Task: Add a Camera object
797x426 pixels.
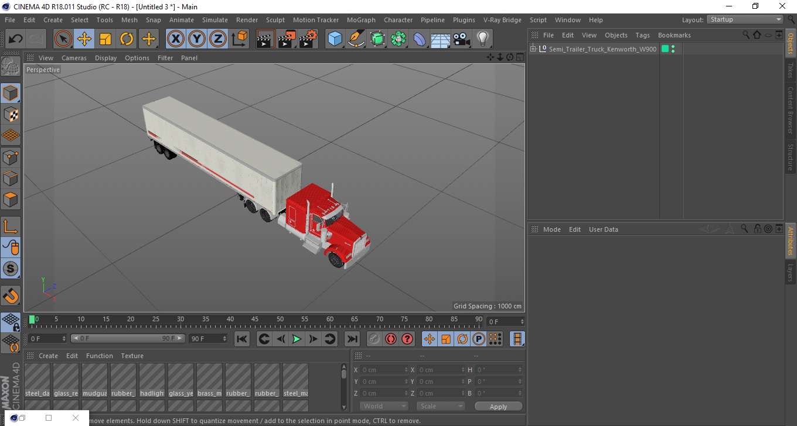Action: 462,39
